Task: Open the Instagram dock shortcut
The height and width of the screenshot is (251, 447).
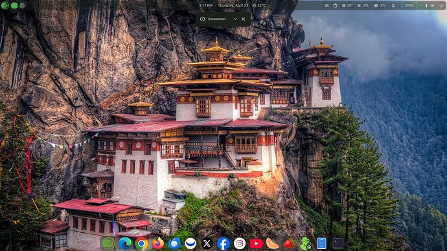Action: coord(240,244)
